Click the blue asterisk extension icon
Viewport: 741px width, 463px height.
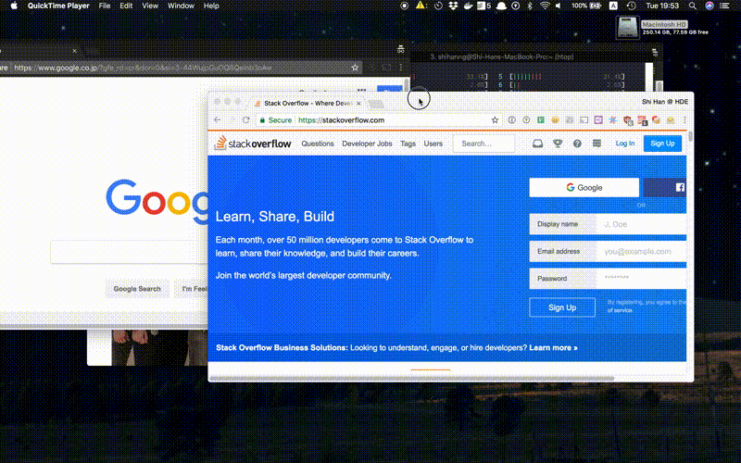(612, 120)
